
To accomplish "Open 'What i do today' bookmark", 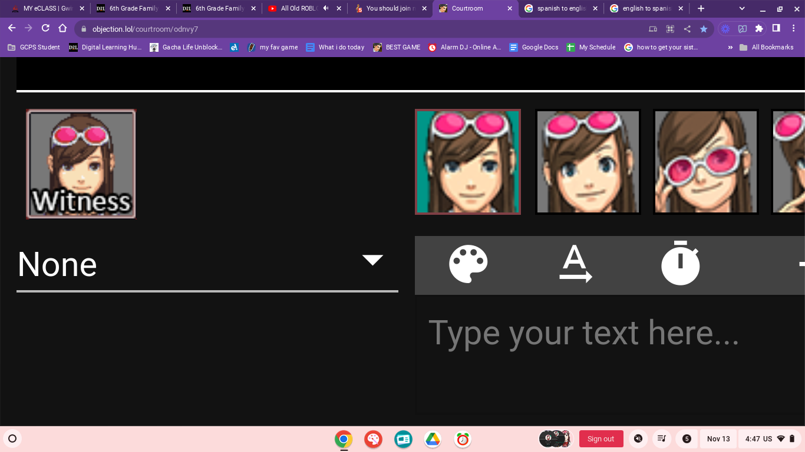I will pos(335,47).
